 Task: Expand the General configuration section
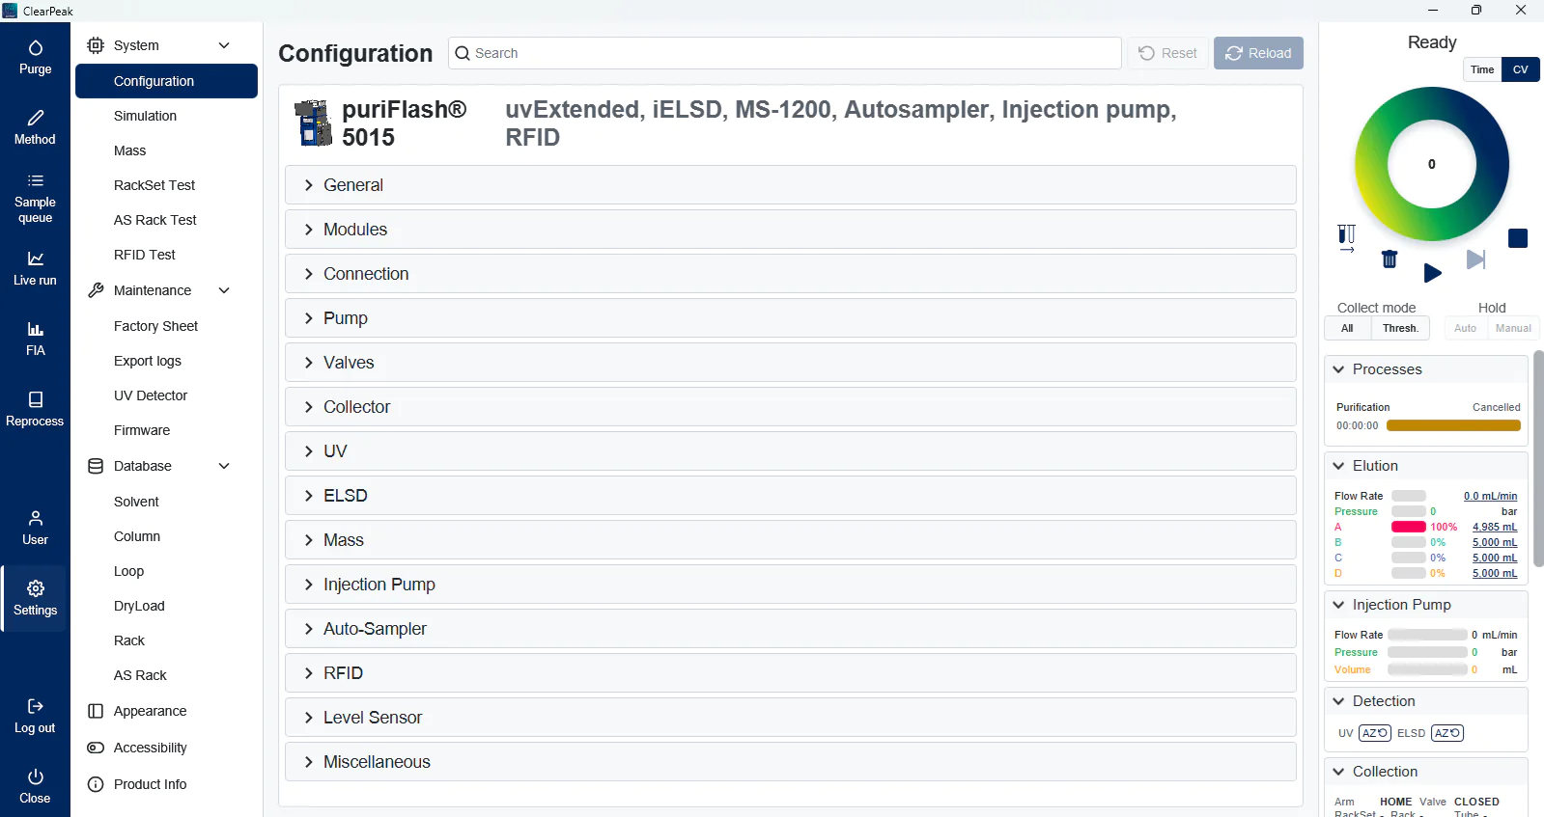(x=790, y=185)
